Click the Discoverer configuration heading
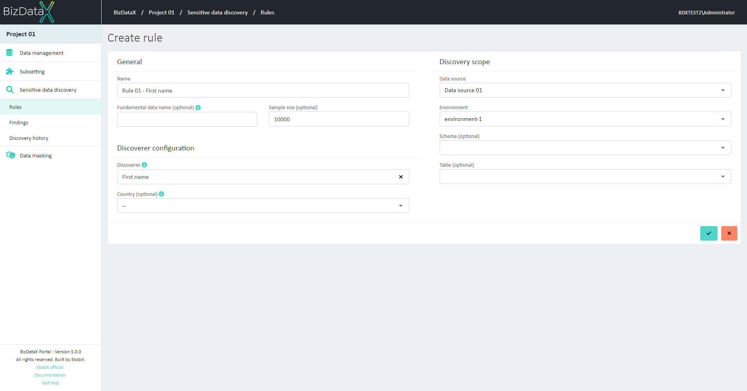 156,148
